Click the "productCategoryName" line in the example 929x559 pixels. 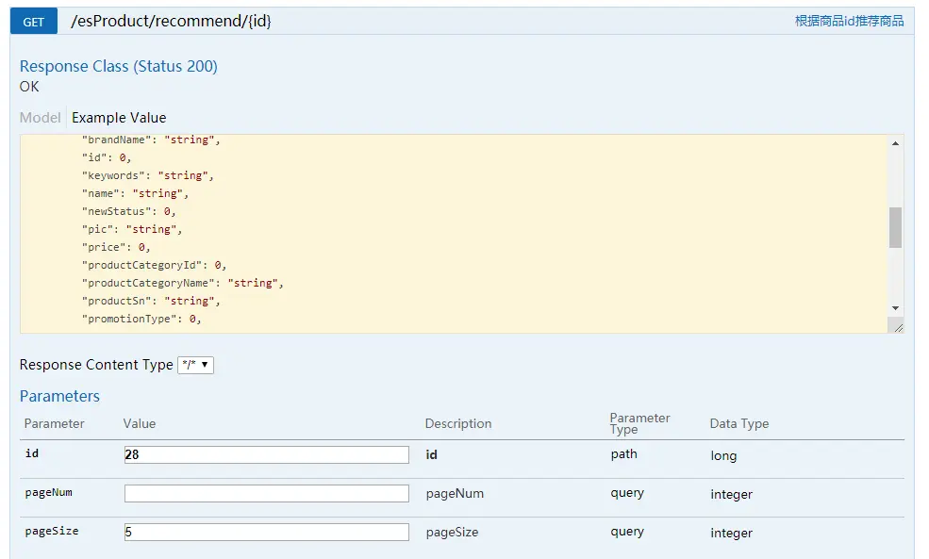pos(182,283)
